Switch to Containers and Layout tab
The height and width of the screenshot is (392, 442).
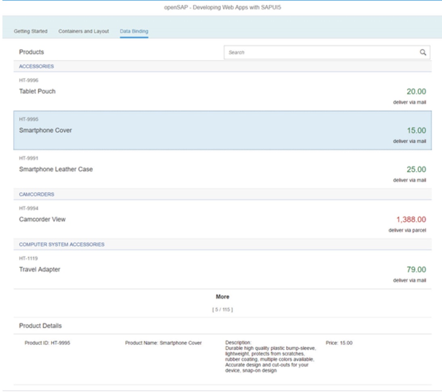[x=84, y=31]
